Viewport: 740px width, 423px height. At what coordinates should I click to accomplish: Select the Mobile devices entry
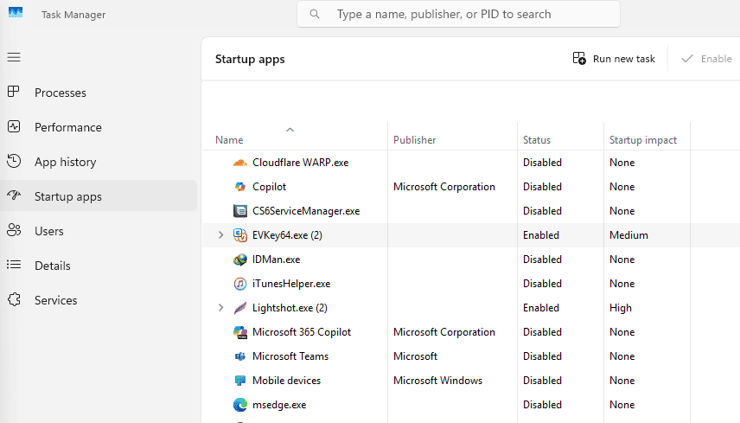[x=286, y=381]
